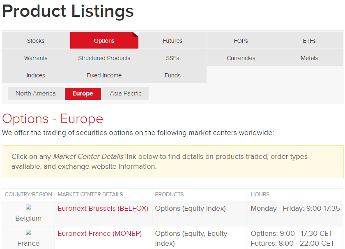Switch to the Currencies tab

pyautogui.click(x=241, y=58)
